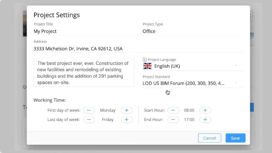Image resolution: width=272 pixels, height=153 pixels.
Task: Click the Project Language info icon
Action: click(145, 60)
